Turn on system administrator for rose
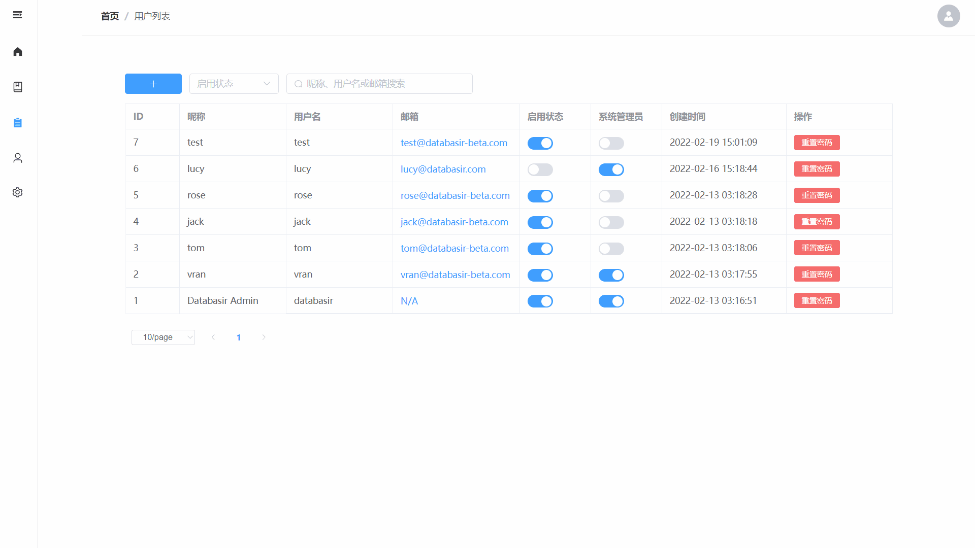The image size is (975, 548). [x=611, y=196]
